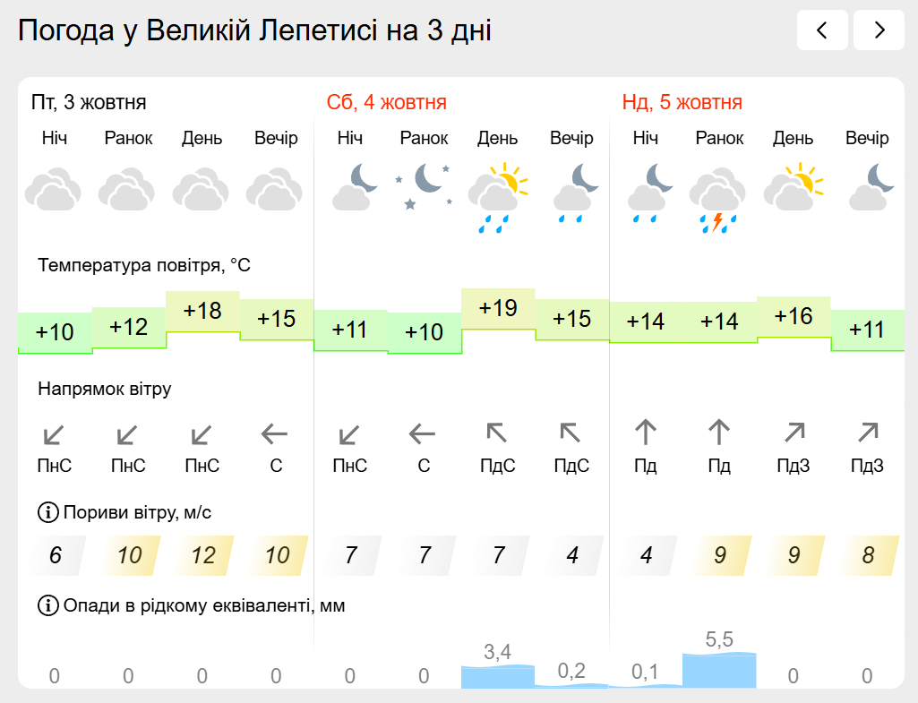Click the precipitation info icon
This screenshot has width=918, height=703.
point(47,606)
